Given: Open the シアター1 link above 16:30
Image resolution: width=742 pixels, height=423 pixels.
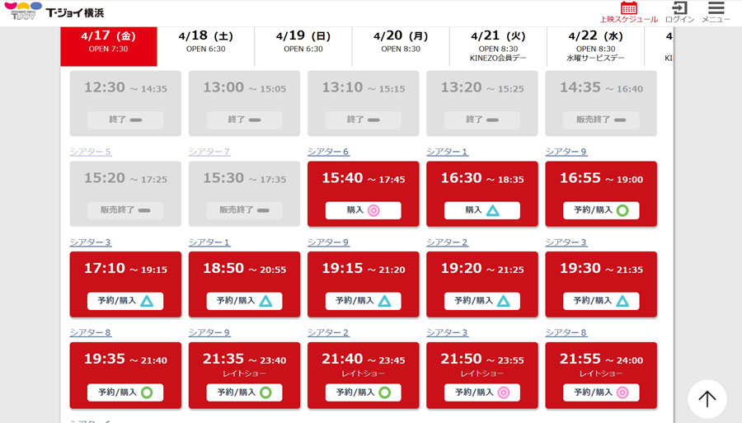Looking at the screenshot, I should point(447,152).
